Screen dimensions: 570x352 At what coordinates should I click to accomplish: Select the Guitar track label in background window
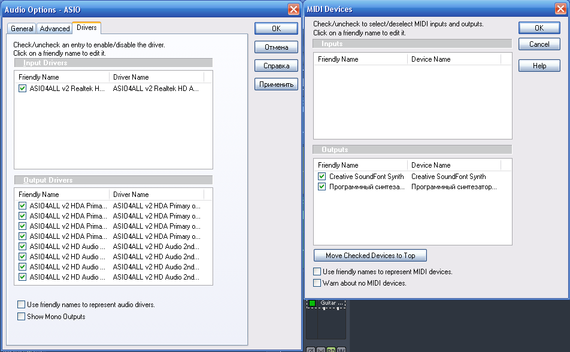click(332, 303)
